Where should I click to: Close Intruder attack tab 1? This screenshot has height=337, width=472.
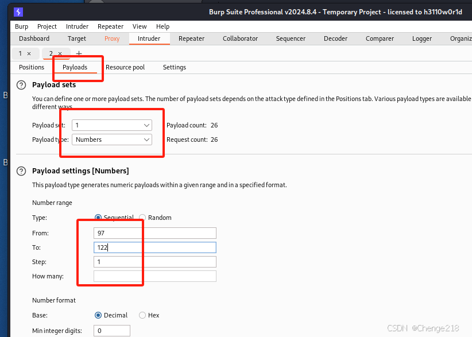[x=29, y=53]
